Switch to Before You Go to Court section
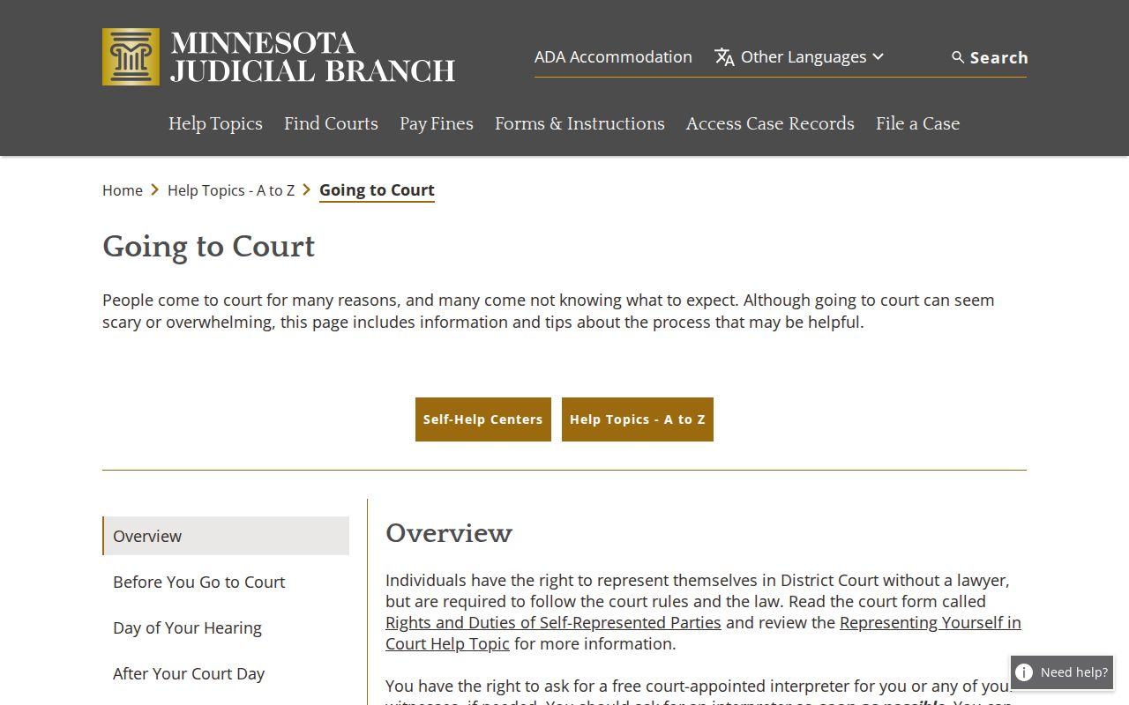The image size is (1129, 705). tap(226, 582)
